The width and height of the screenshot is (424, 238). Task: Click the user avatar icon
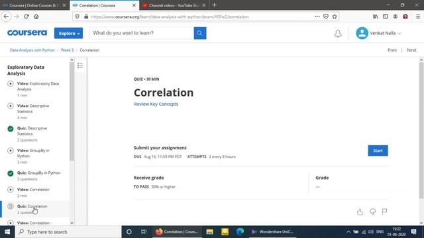[x=362, y=33]
